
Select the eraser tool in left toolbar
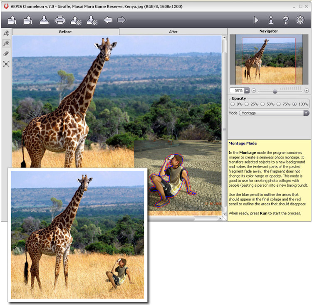point(6,54)
